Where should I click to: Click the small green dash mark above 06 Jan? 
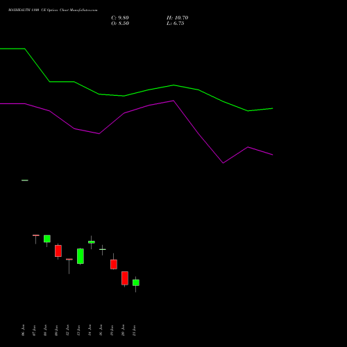pyautogui.click(x=25, y=180)
